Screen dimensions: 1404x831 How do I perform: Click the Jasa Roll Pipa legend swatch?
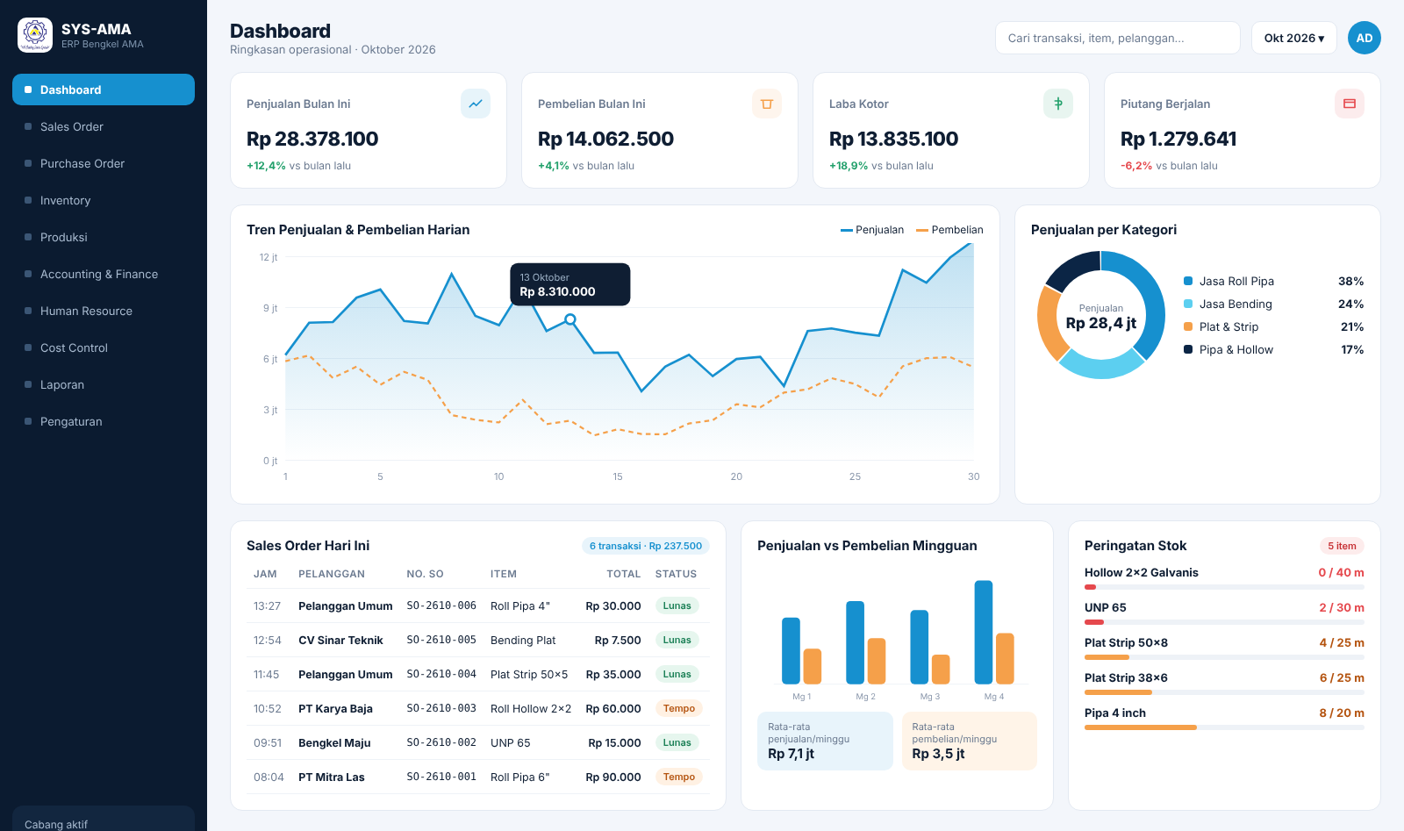coord(1188,281)
